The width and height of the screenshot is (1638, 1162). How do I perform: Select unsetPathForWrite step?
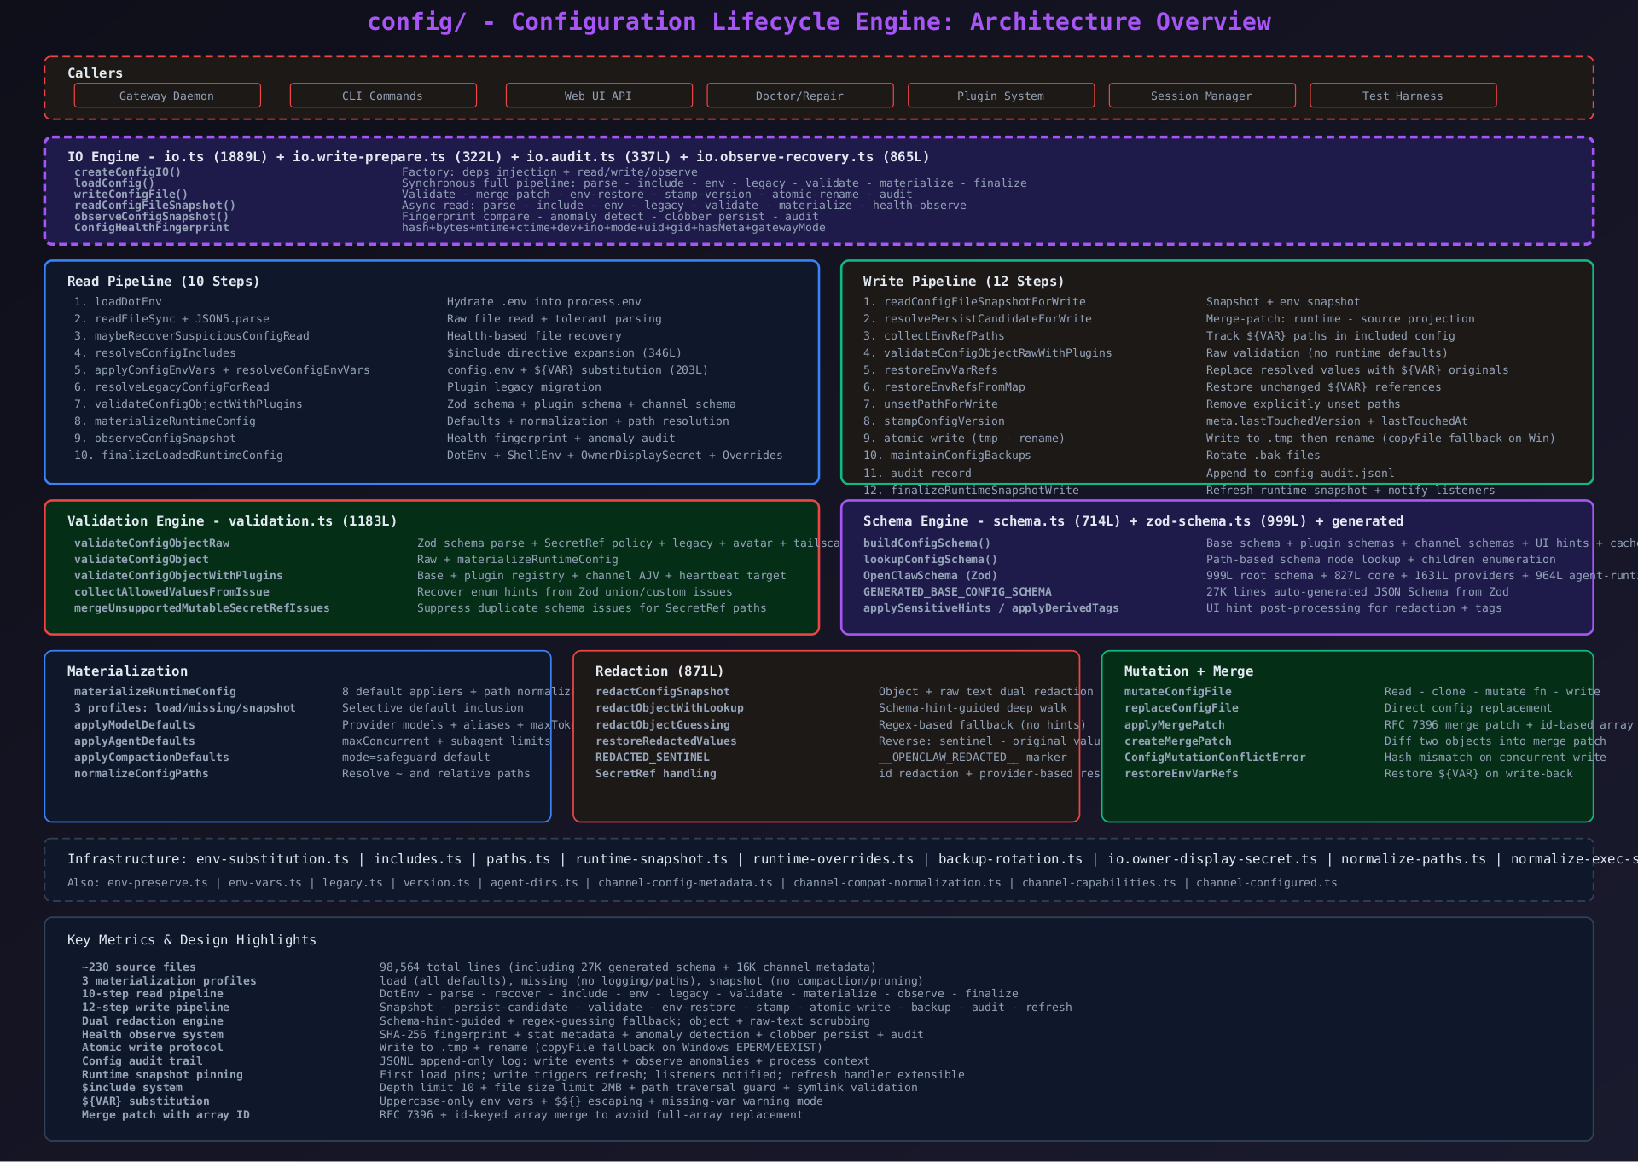click(x=930, y=404)
